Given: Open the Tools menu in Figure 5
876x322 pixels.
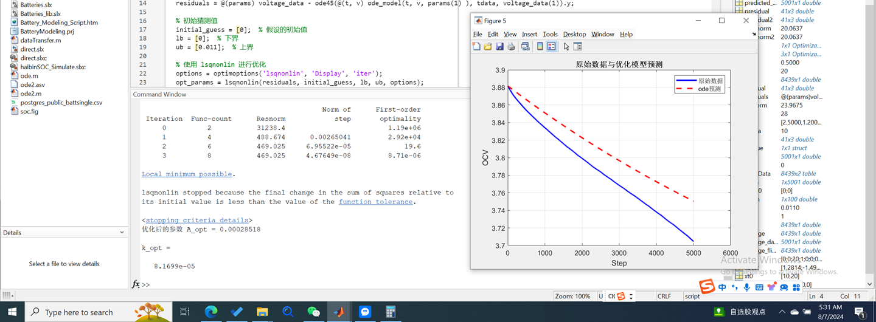Looking at the screenshot, I should 550,35.
